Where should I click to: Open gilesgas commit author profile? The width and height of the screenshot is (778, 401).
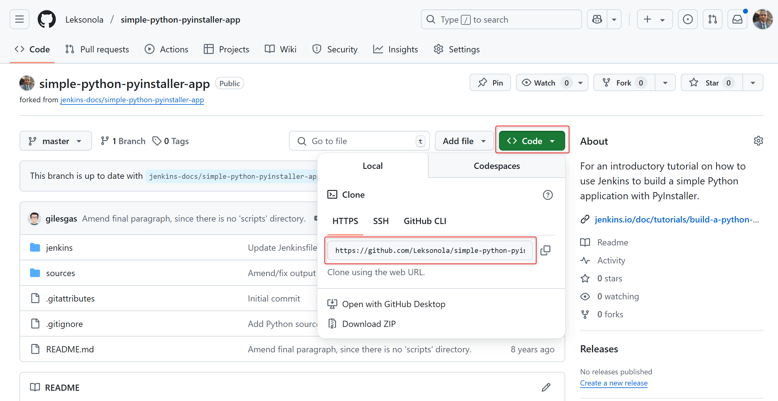pyautogui.click(x=61, y=219)
